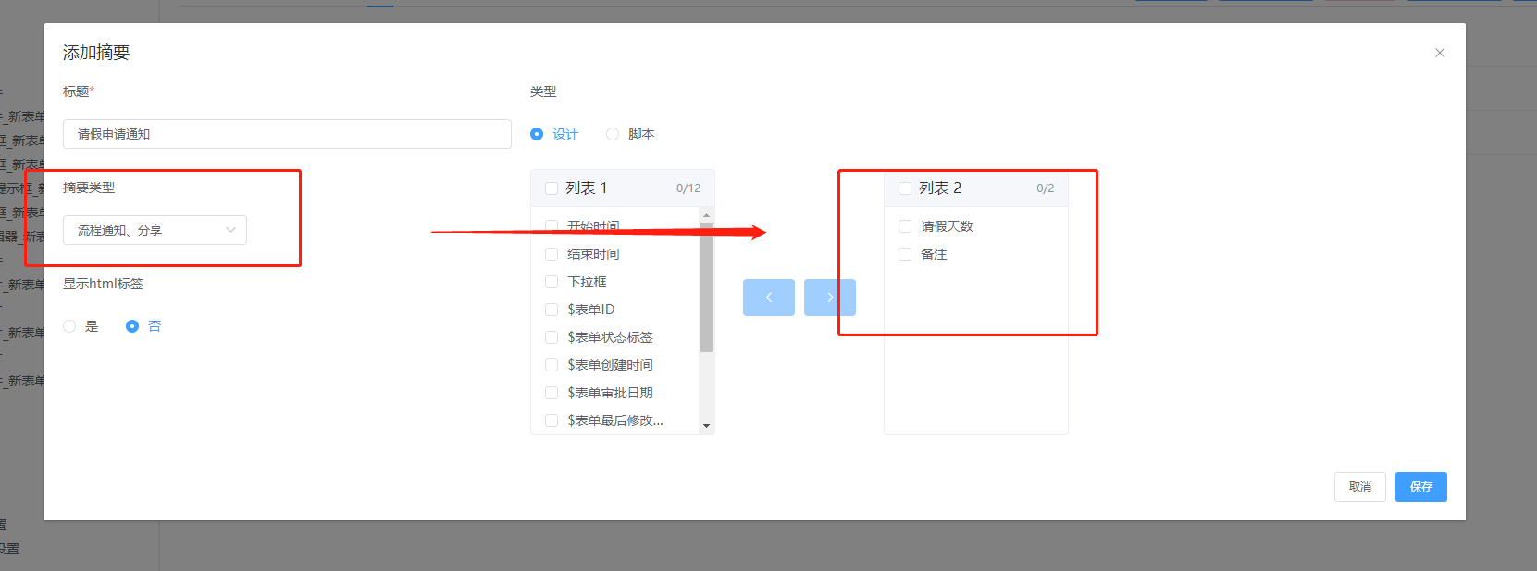Click the move-left arrow transfer button
This screenshot has width=1537, height=571.
coord(768,298)
